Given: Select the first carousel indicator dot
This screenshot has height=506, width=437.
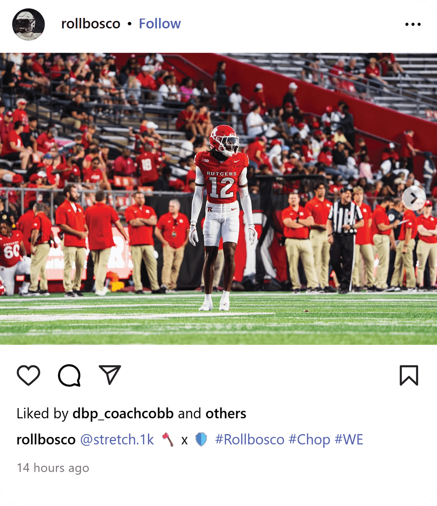Looking at the screenshot, I should [188, 327].
